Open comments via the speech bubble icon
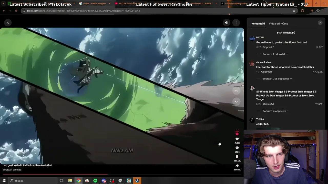This screenshot has width=328, height=184. point(237,148)
